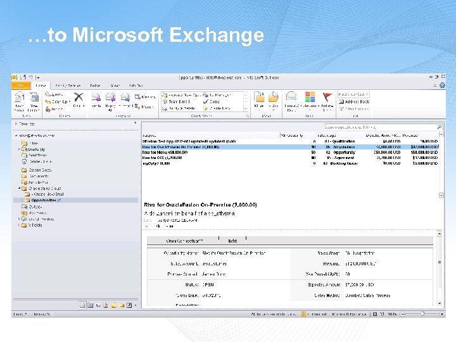Click the Junk button
This screenshot has width=456, height=342.
pyautogui.click(x=54, y=109)
